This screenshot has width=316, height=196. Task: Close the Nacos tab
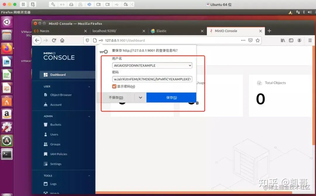pyautogui.click(x=85, y=31)
